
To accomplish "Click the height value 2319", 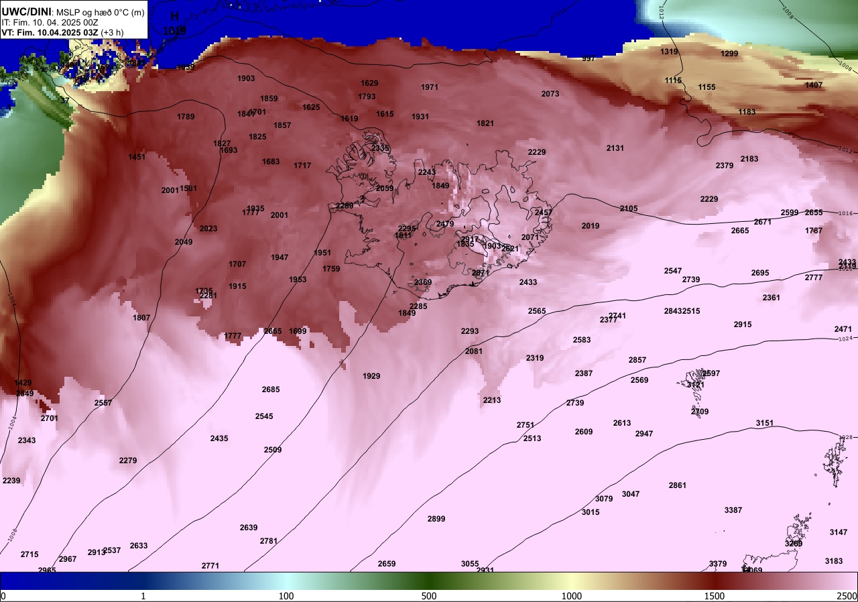I will coord(535,358).
